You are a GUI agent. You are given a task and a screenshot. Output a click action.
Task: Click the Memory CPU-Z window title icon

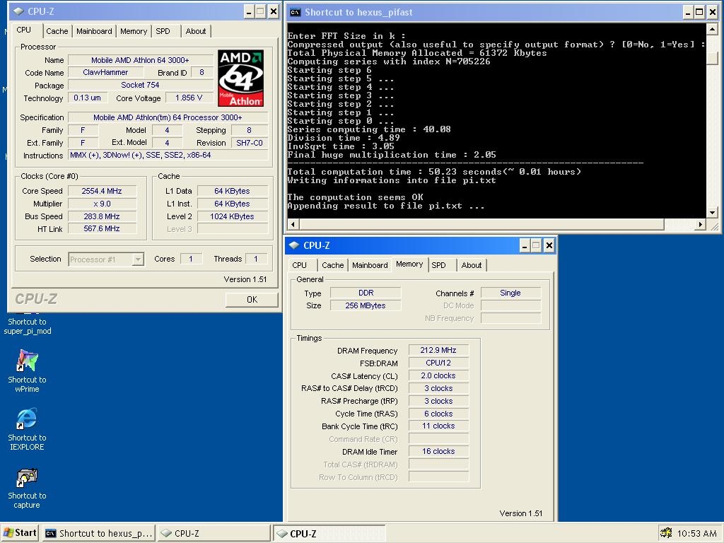pyautogui.click(x=293, y=245)
